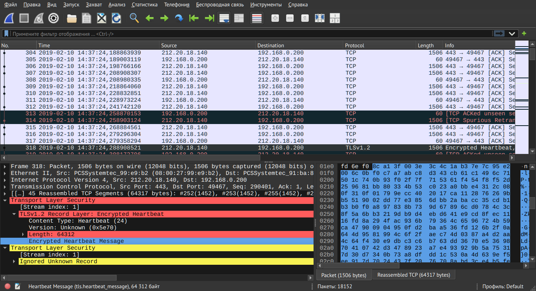Stop capture with the square icon
The width and height of the screenshot is (536, 291).
[x=24, y=18]
